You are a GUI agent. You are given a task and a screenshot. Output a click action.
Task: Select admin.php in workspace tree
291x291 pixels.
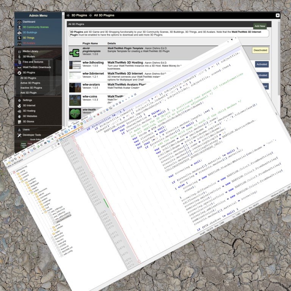[58, 235]
